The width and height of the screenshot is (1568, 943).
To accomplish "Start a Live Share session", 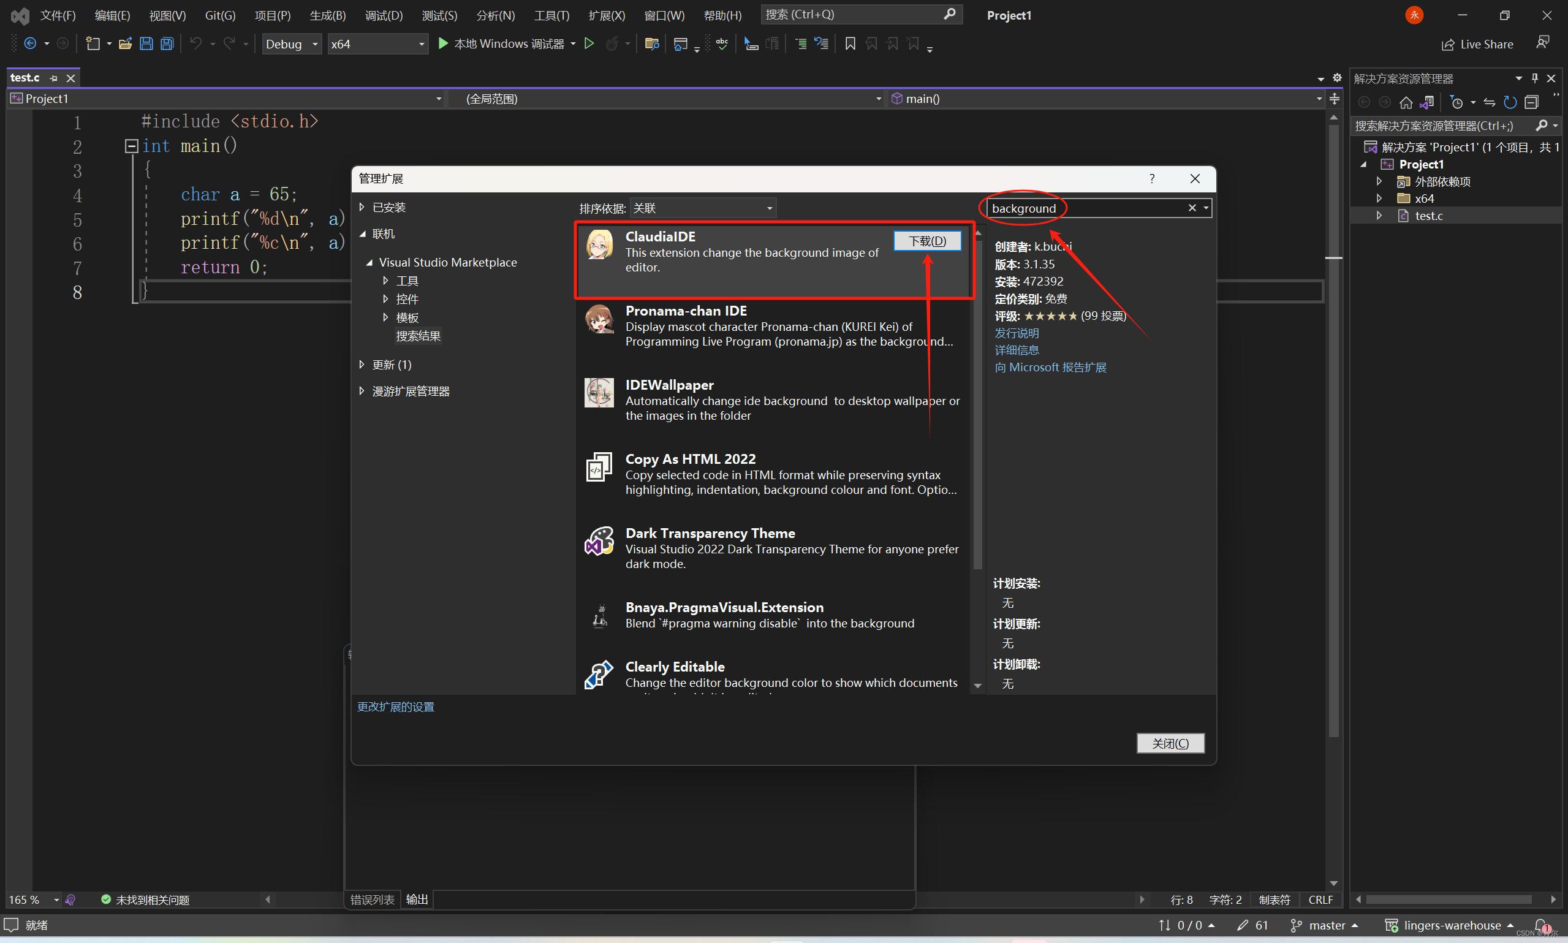I will 1477,44.
